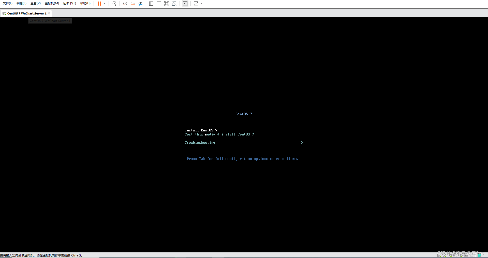This screenshot has width=488, height=258.
Task: Click the Press Tab hint text
Action: (242, 159)
